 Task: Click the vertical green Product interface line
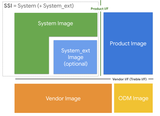pyautogui.click(x=100, y=44)
